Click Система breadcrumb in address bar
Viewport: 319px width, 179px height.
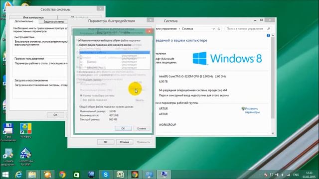187,29
